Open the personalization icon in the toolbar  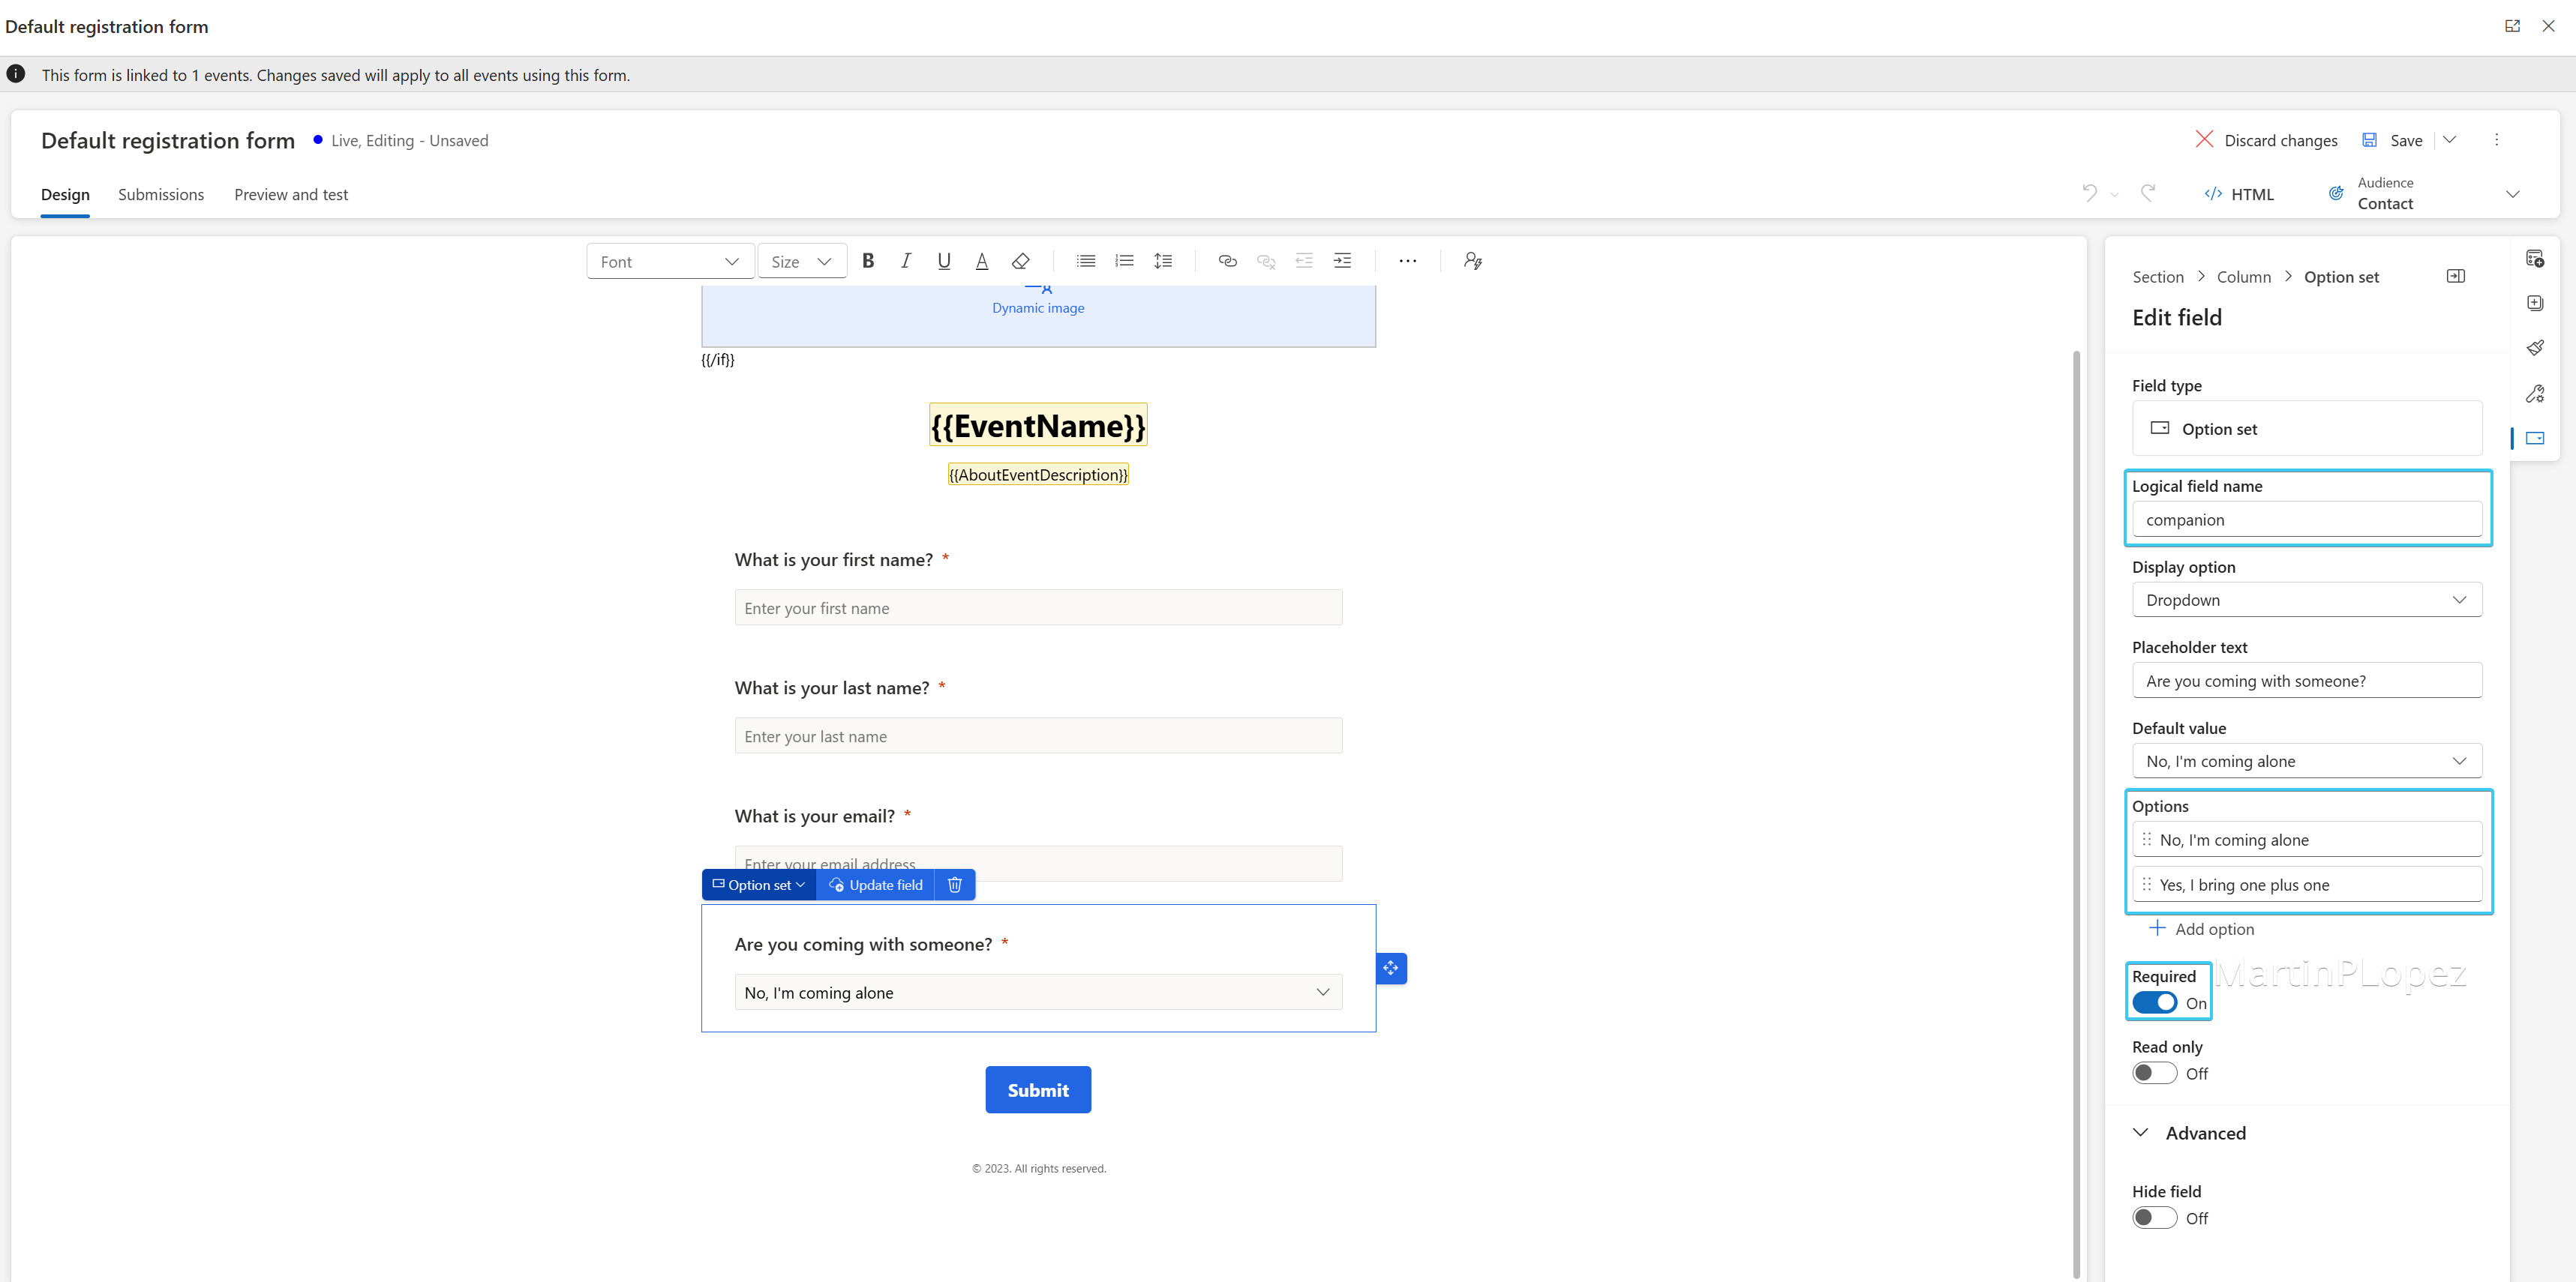point(1472,261)
